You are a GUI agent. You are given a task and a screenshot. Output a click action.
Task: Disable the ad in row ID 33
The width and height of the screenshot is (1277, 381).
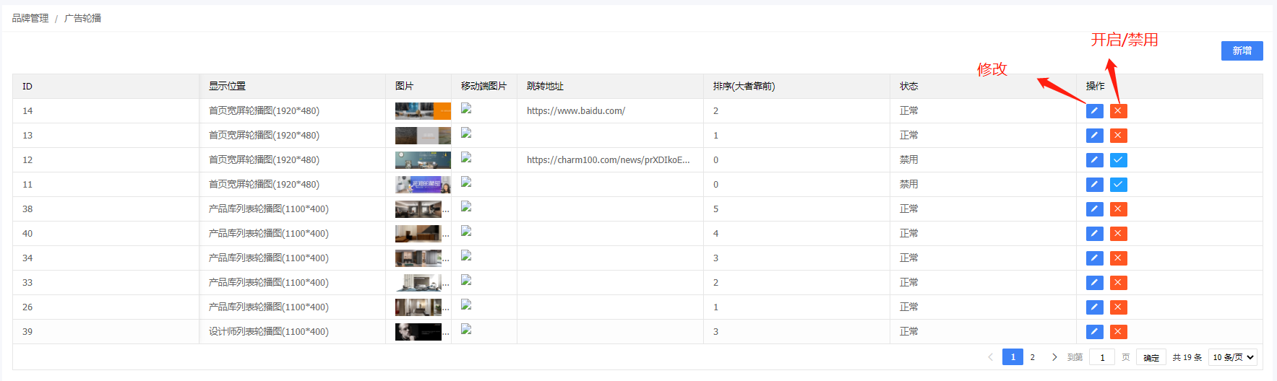point(1118,283)
